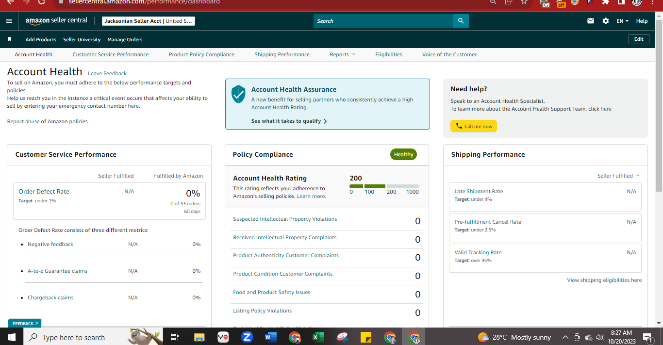Click the Add Products shortcut

41,39
